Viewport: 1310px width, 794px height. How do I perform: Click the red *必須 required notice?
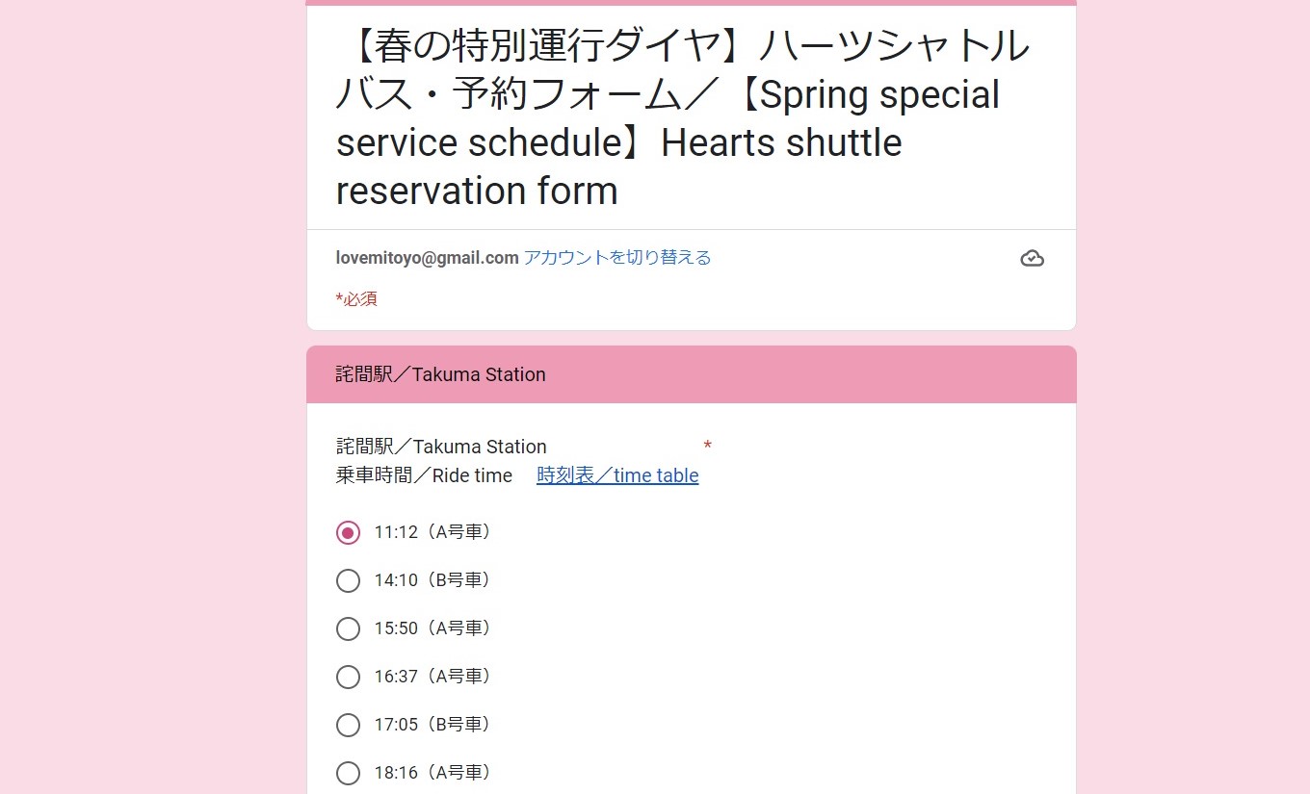[x=356, y=298]
